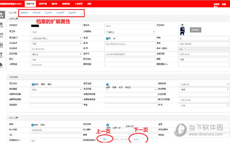
Task: Open the next employee link at bottom
Action: [136, 139]
